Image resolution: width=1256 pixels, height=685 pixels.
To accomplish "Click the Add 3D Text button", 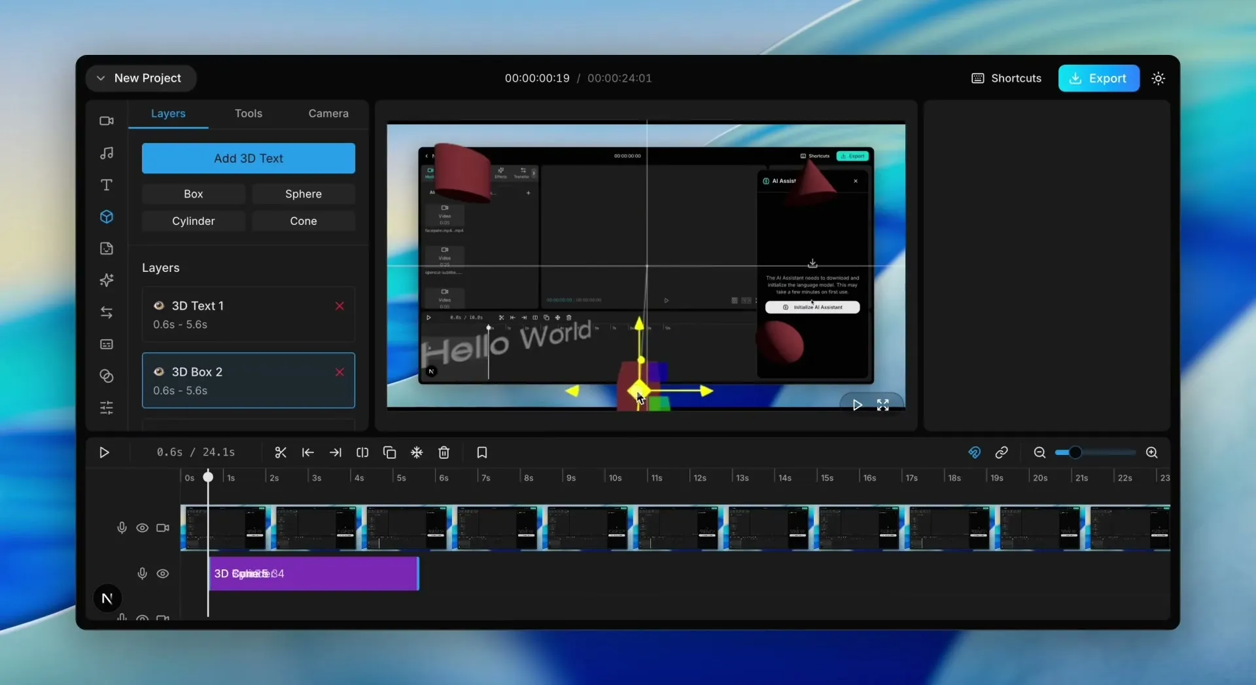I will [x=249, y=158].
